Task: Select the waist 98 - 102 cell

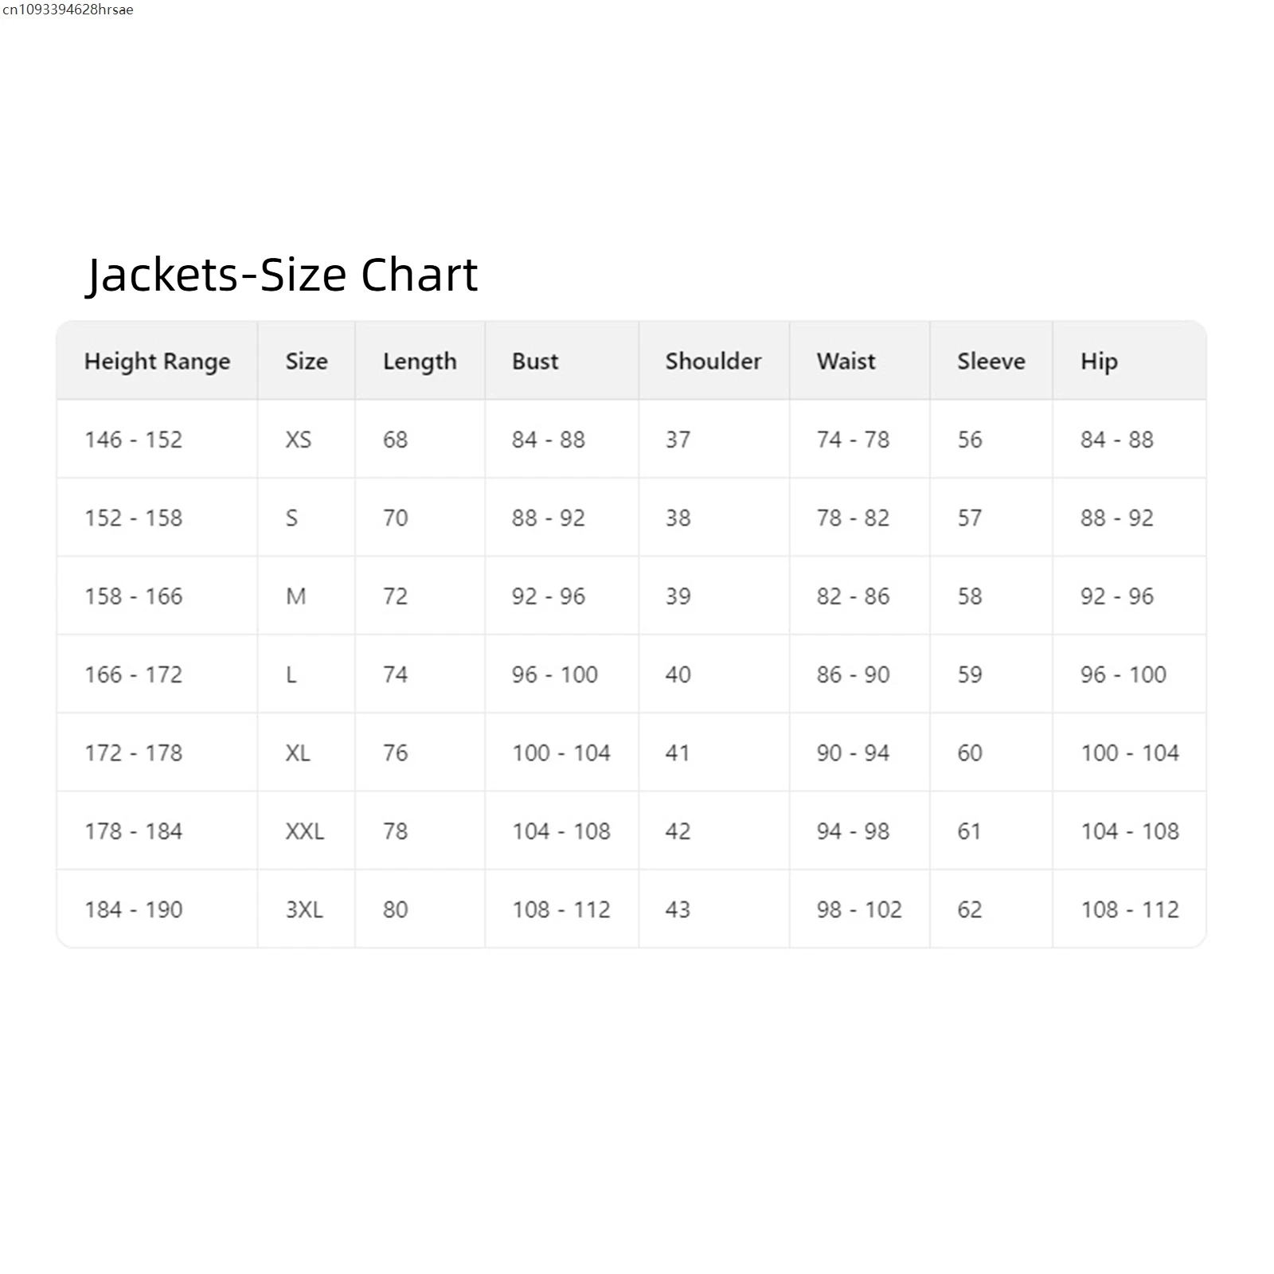Action: point(859,909)
